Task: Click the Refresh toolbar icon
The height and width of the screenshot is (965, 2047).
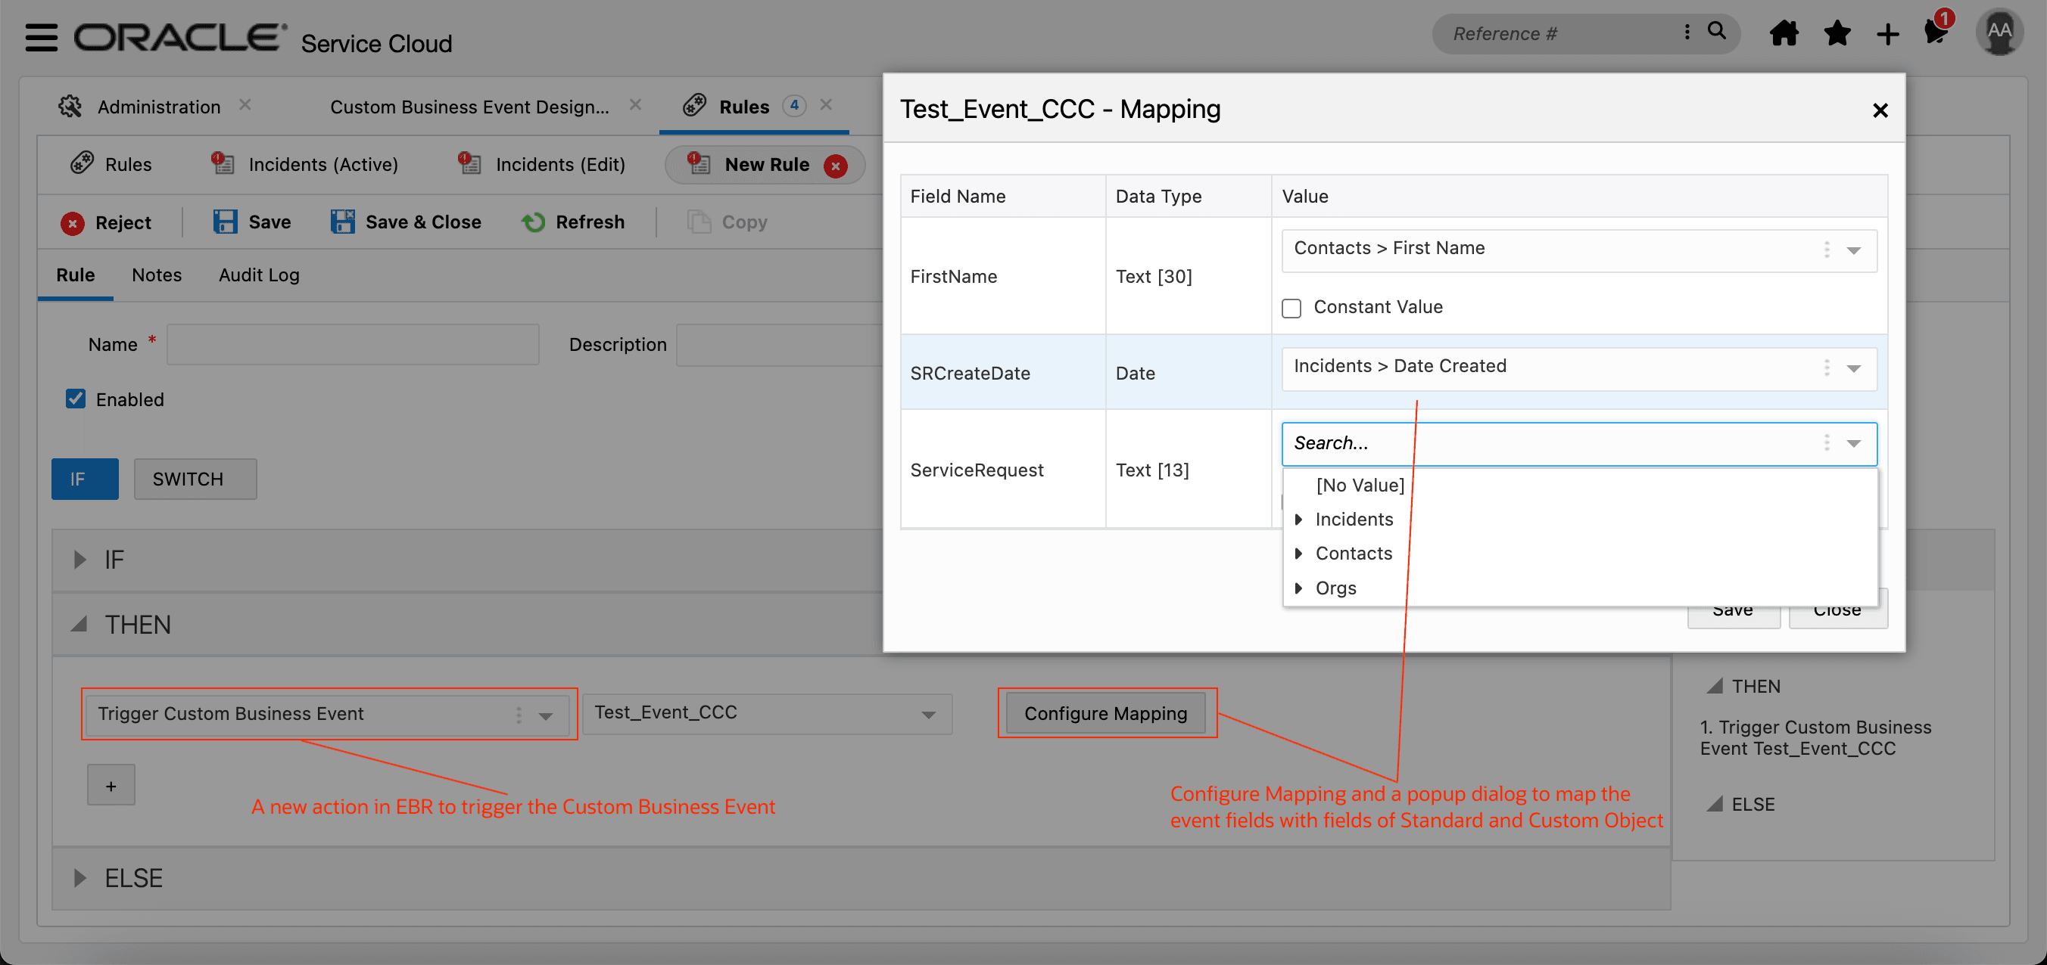Action: [x=533, y=222]
